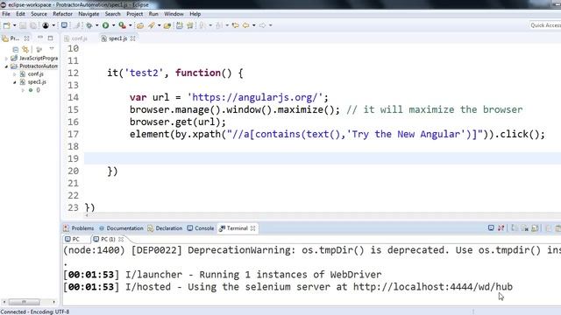Click Open a Terminal icon in Terminal view
This screenshot has height=315, width=561.
tap(491, 227)
